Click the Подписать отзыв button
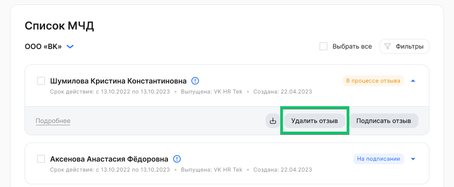454x187 pixels. tap(383, 121)
